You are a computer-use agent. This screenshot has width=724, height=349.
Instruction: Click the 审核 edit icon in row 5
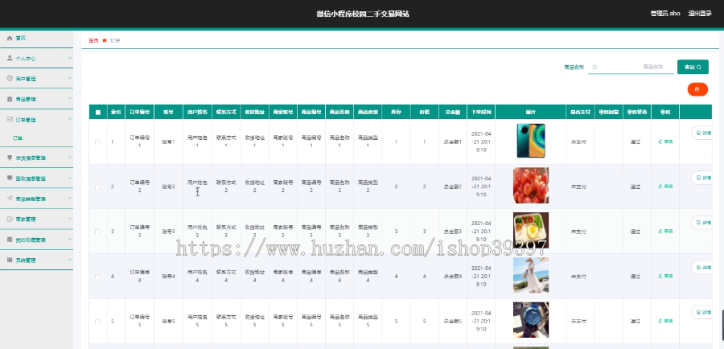point(660,321)
